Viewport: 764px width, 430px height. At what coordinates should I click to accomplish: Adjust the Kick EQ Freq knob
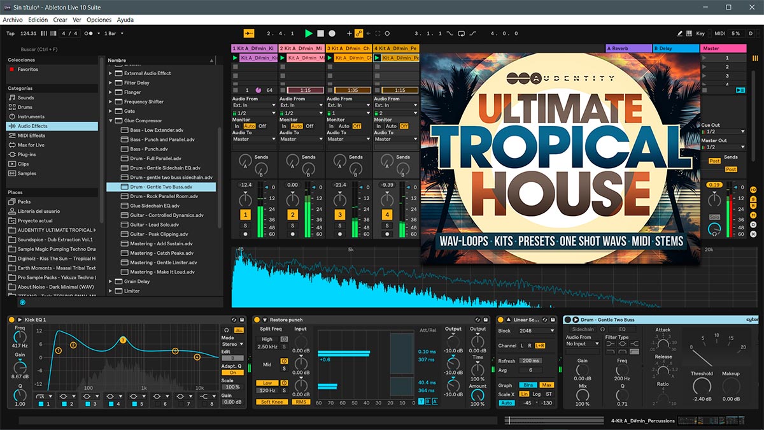20,337
